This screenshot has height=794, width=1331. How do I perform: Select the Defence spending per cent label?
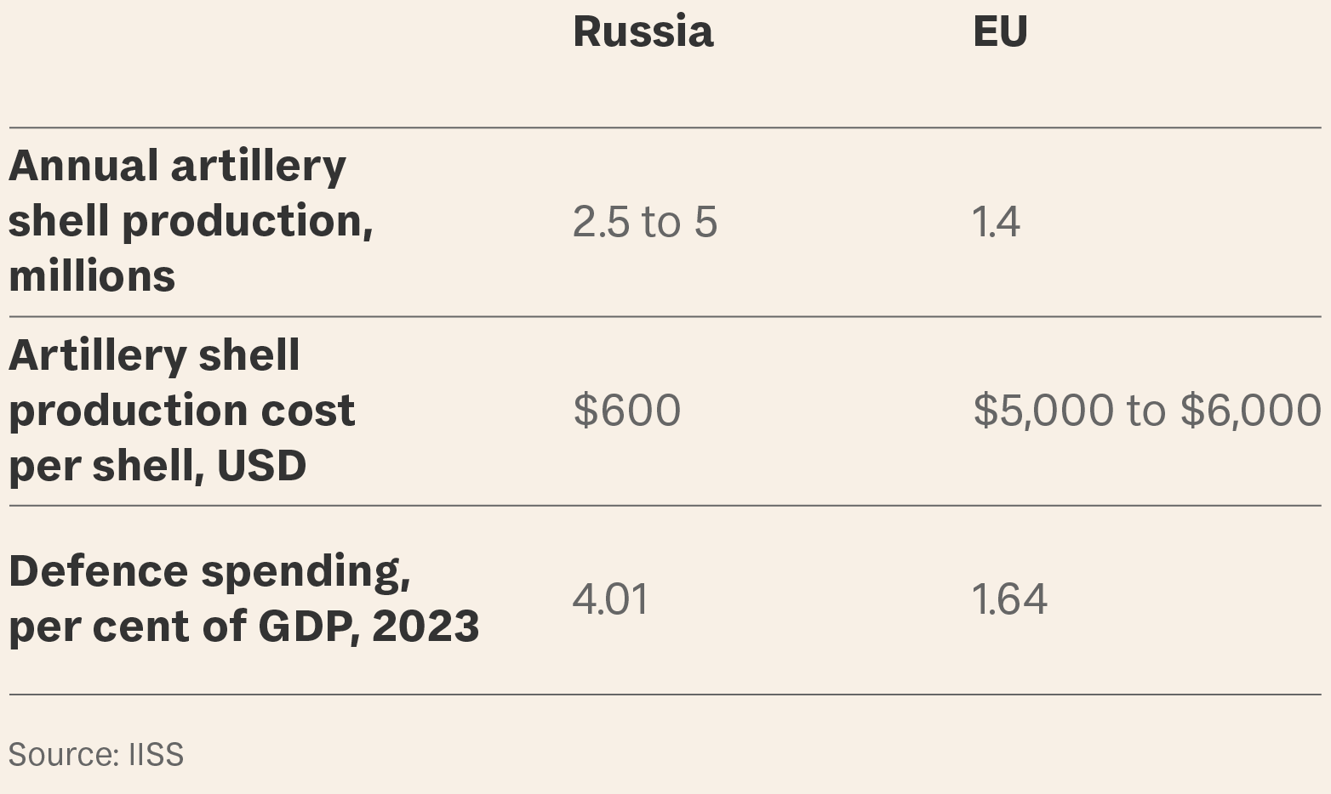[x=244, y=598]
